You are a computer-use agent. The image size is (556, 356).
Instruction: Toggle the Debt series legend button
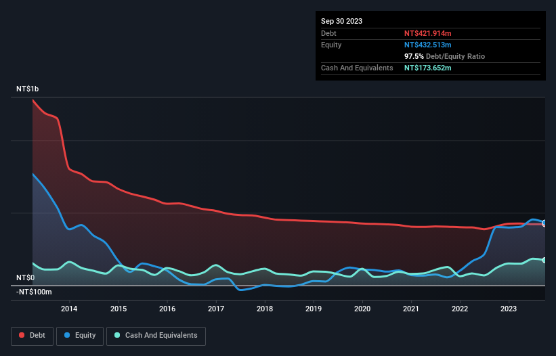coord(32,336)
